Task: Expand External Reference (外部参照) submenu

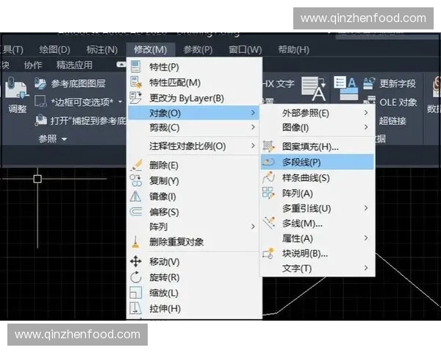Action: [366, 113]
